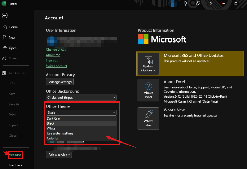
Task: Click the Switch account link
Action: click(x=56, y=66)
